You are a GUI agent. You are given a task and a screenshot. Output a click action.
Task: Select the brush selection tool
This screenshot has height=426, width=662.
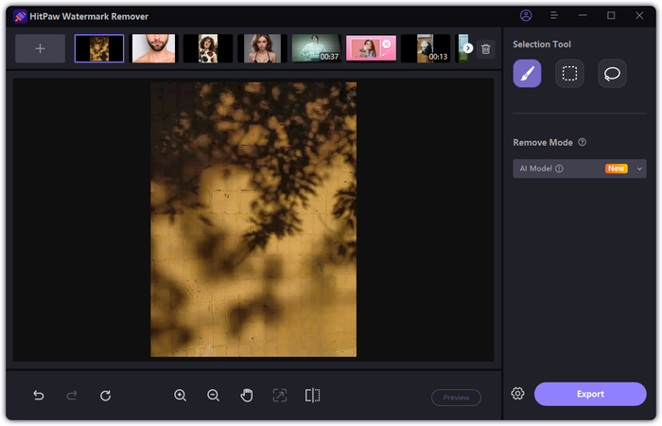coord(527,74)
